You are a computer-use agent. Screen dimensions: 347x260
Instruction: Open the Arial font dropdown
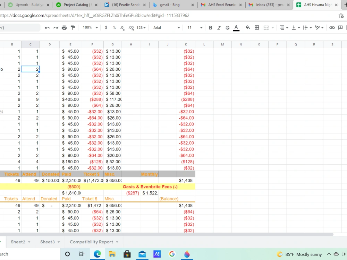(167, 28)
